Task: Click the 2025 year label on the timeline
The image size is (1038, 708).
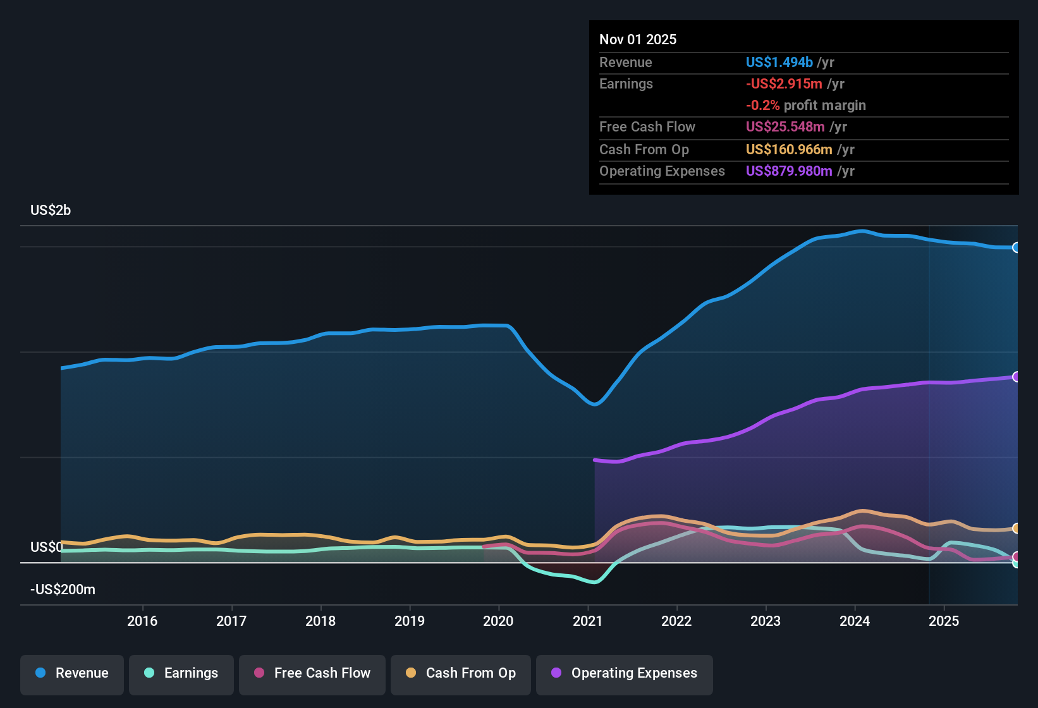Action: coord(944,621)
